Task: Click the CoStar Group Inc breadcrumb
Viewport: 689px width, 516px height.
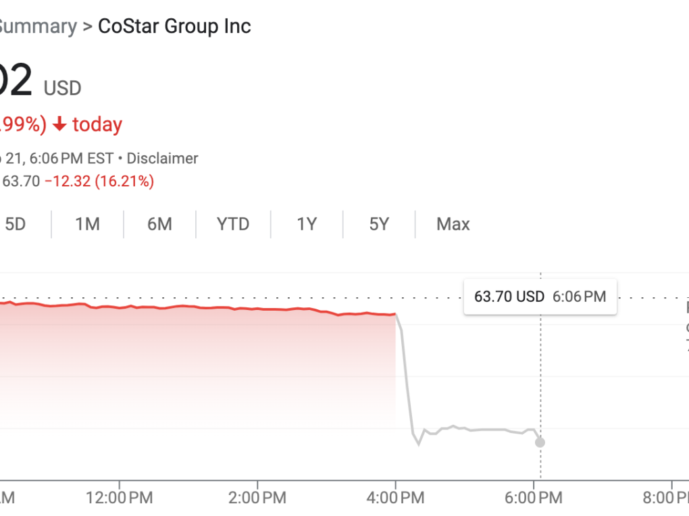Action: [x=174, y=26]
